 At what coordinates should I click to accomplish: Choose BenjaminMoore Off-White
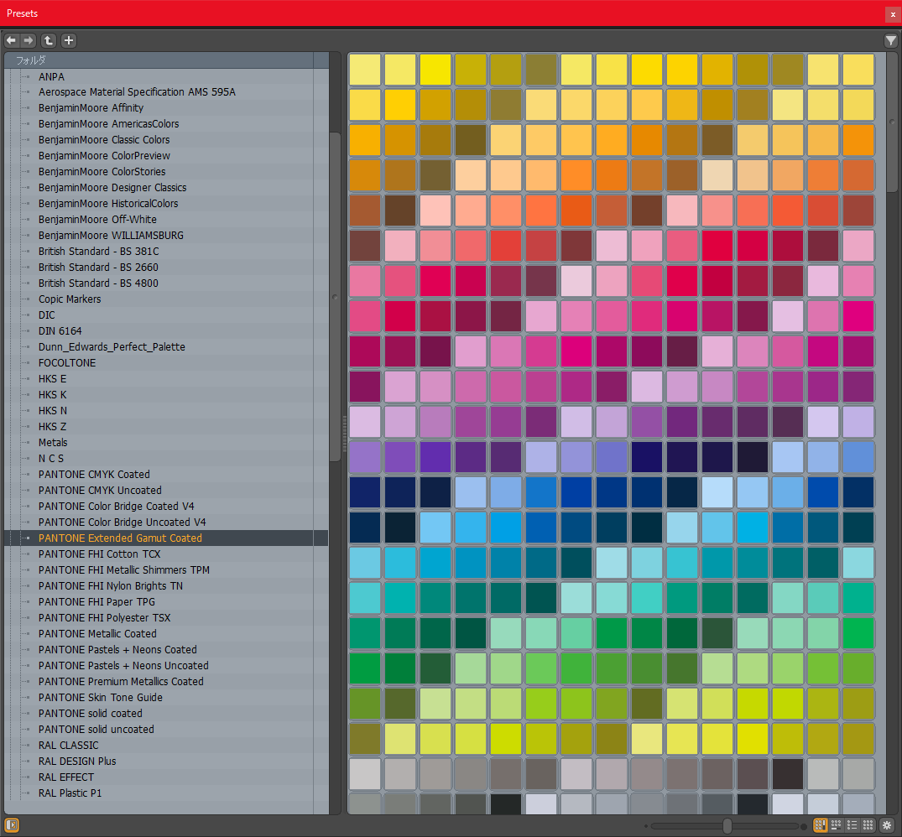97,219
